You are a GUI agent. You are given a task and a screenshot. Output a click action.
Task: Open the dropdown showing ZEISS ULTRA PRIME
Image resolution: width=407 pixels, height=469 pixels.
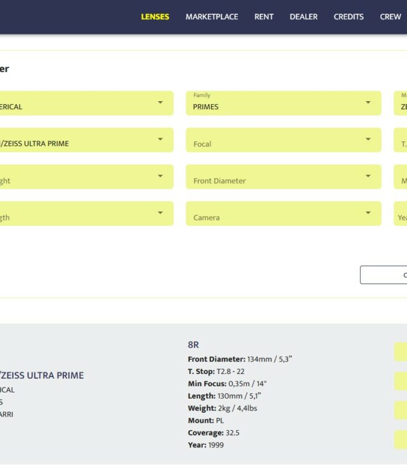coord(86,140)
